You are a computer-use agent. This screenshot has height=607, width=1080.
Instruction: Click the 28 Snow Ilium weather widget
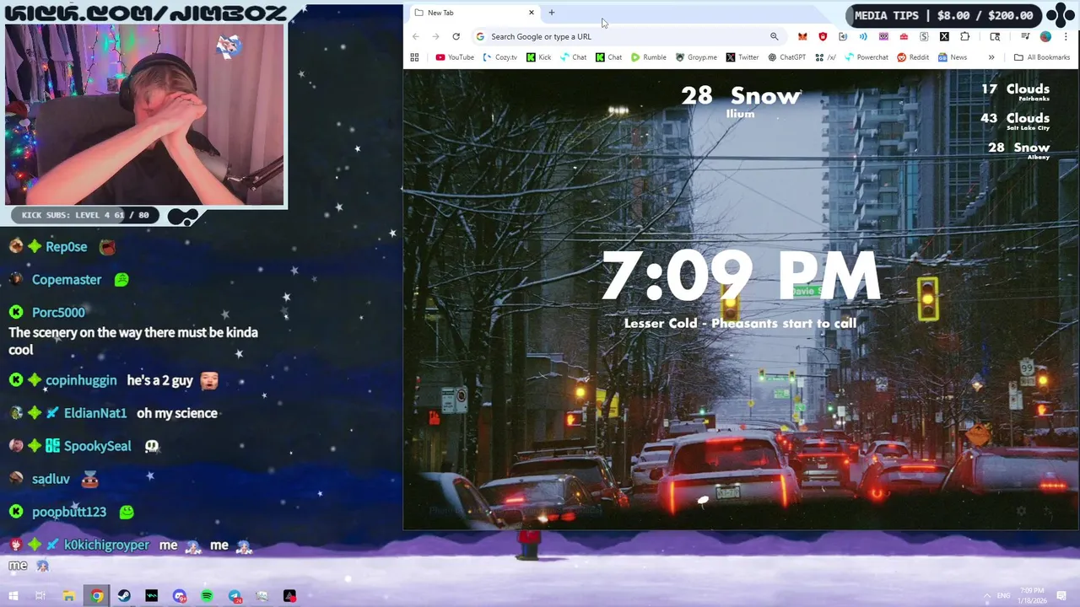740,100
